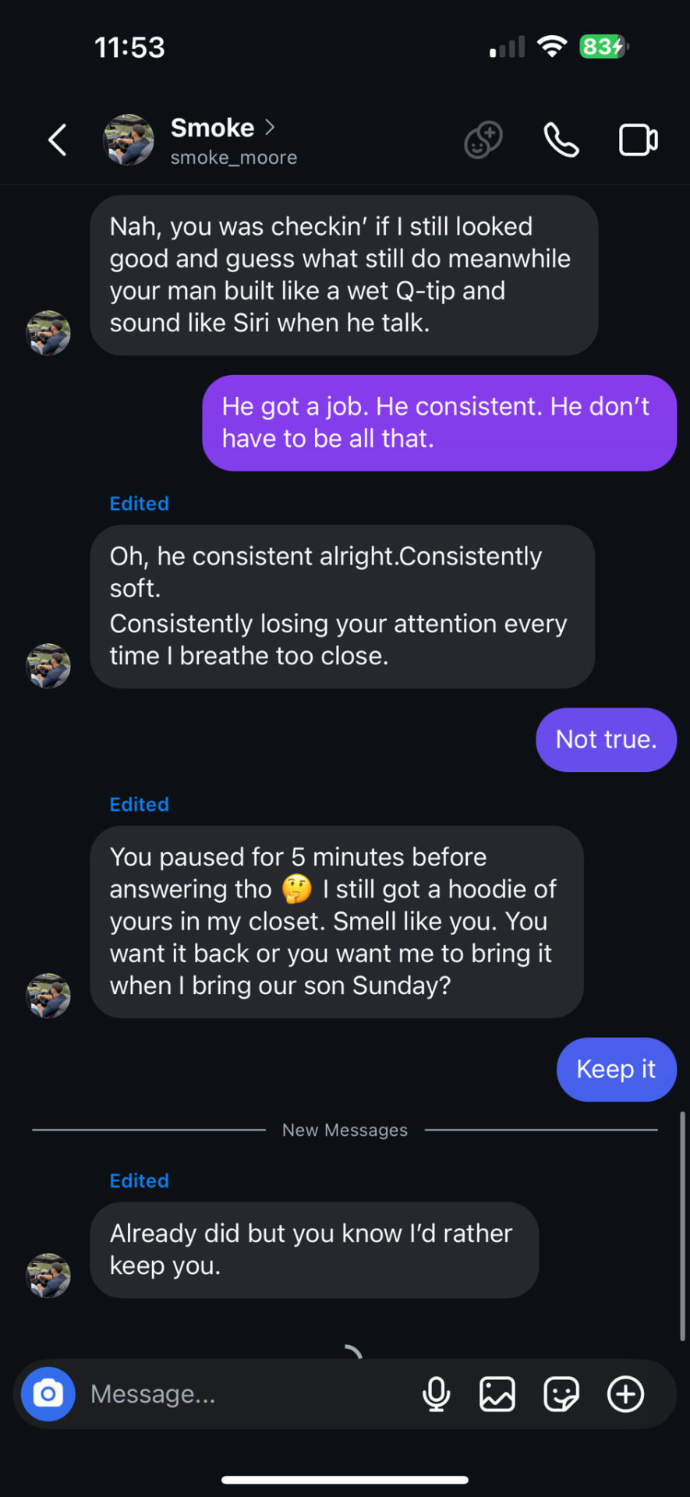Tap the smoke_moore username
This screenshot has height=1497, width=690.
tap(234, 157)
